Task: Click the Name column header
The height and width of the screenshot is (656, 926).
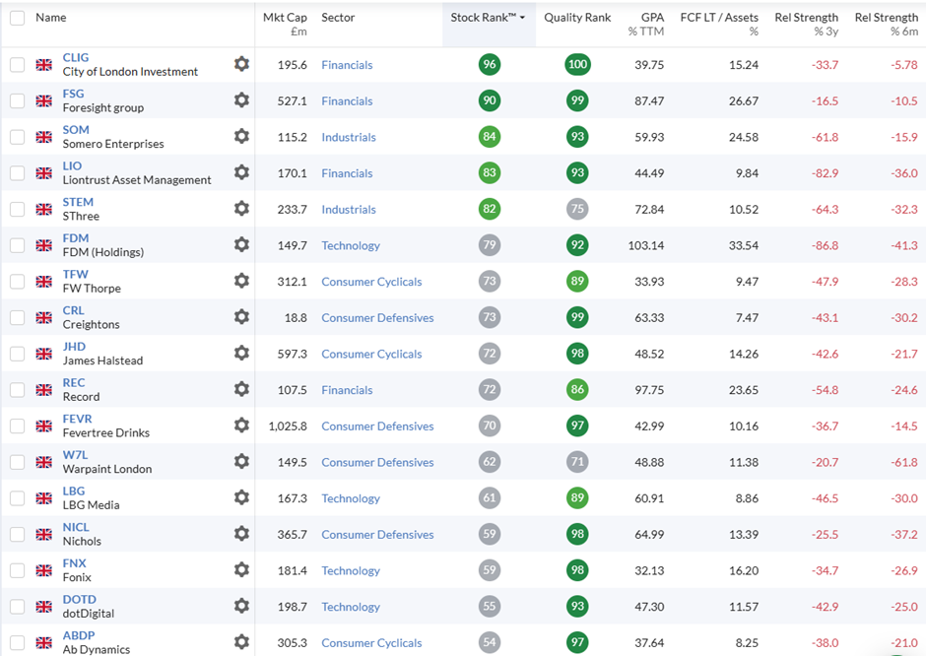Action: point(51,18)
